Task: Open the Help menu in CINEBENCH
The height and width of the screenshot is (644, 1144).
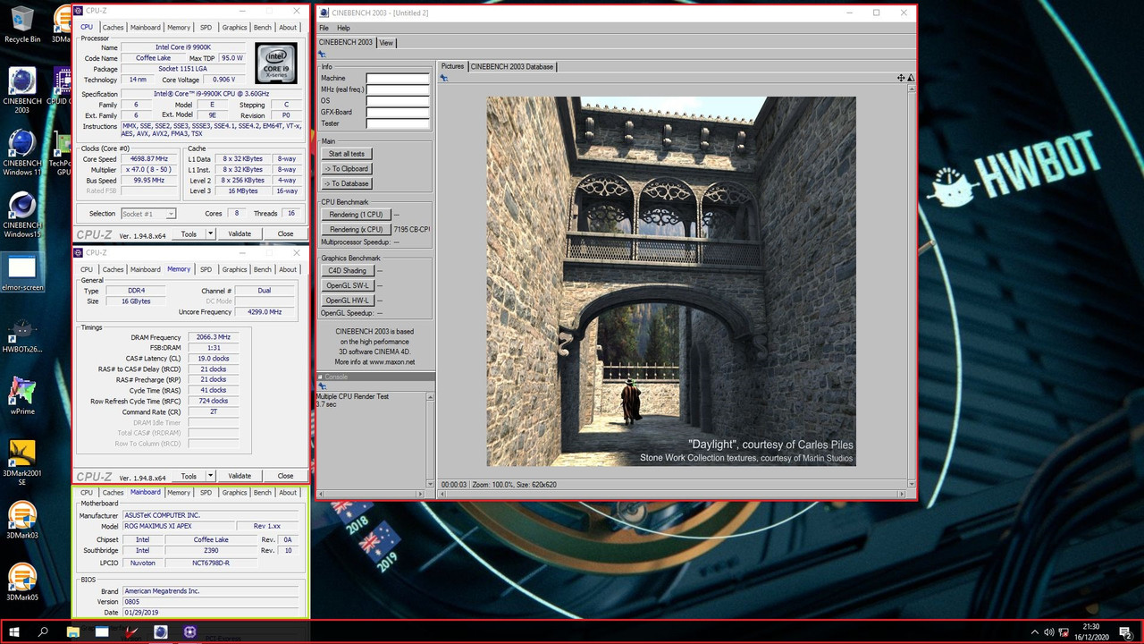Action: point(343,28)
